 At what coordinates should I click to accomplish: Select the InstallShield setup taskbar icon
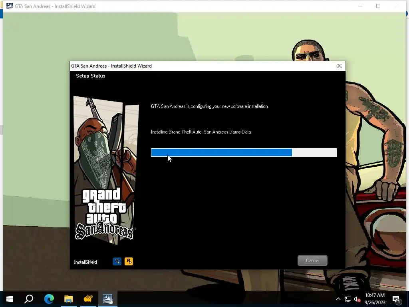[108, 299]
